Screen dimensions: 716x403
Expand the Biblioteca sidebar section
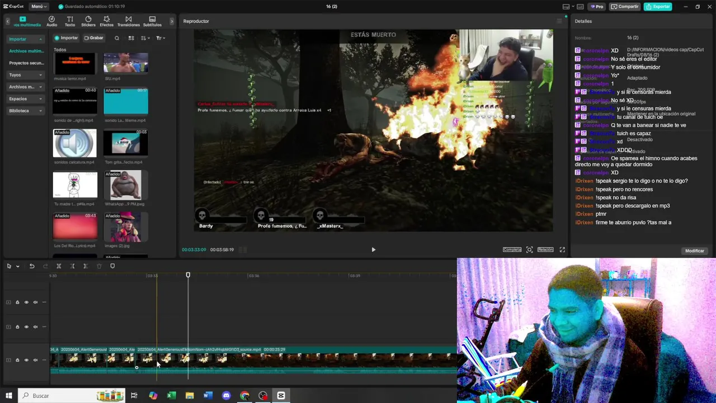click(x=25, y=111)
